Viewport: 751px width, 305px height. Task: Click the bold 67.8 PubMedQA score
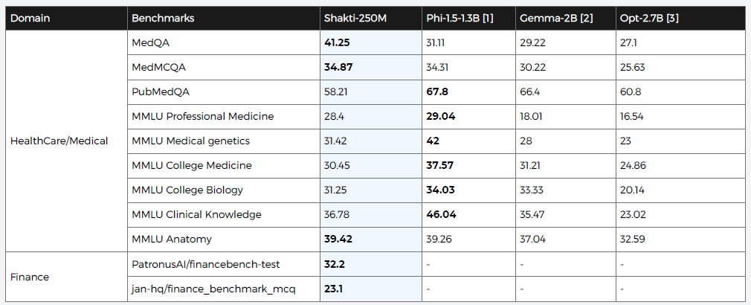[437, 91]
